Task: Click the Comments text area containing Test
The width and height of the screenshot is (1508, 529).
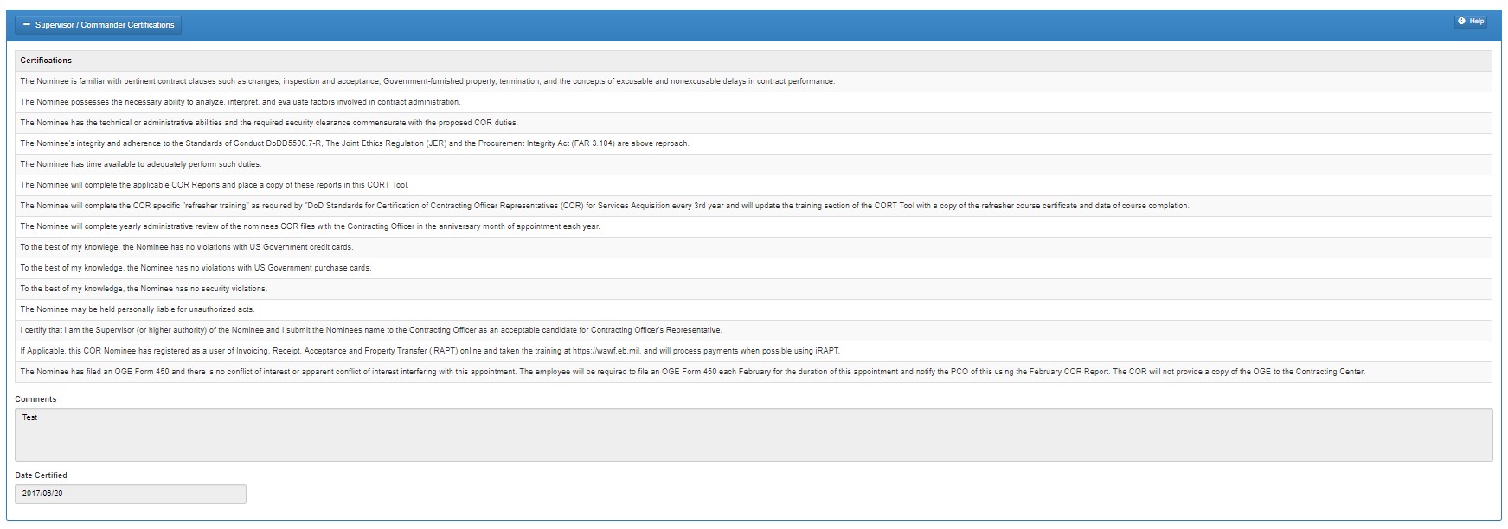Action: 753,435
